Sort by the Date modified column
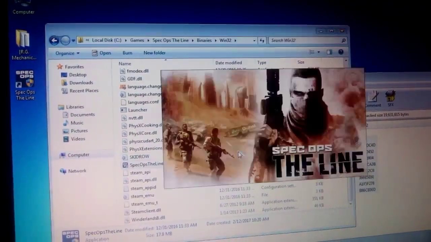431x242 pixels. pyautogui.click(x=229, y=63)
